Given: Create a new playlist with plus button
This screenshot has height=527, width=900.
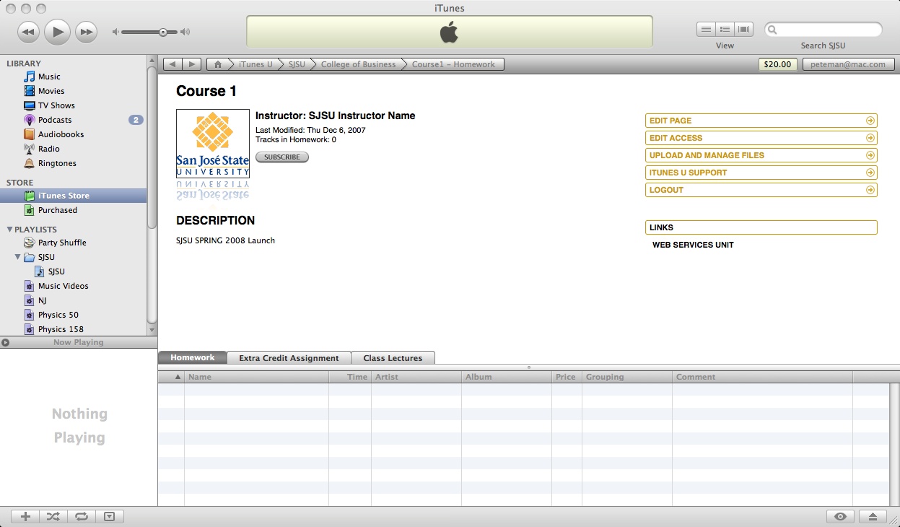Looking at the screenshot, I should [x=25, y=516].
